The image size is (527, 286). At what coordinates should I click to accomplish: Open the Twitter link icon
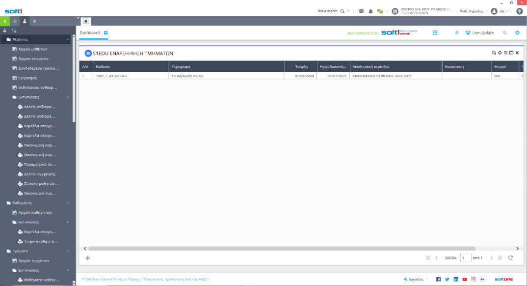447,279
